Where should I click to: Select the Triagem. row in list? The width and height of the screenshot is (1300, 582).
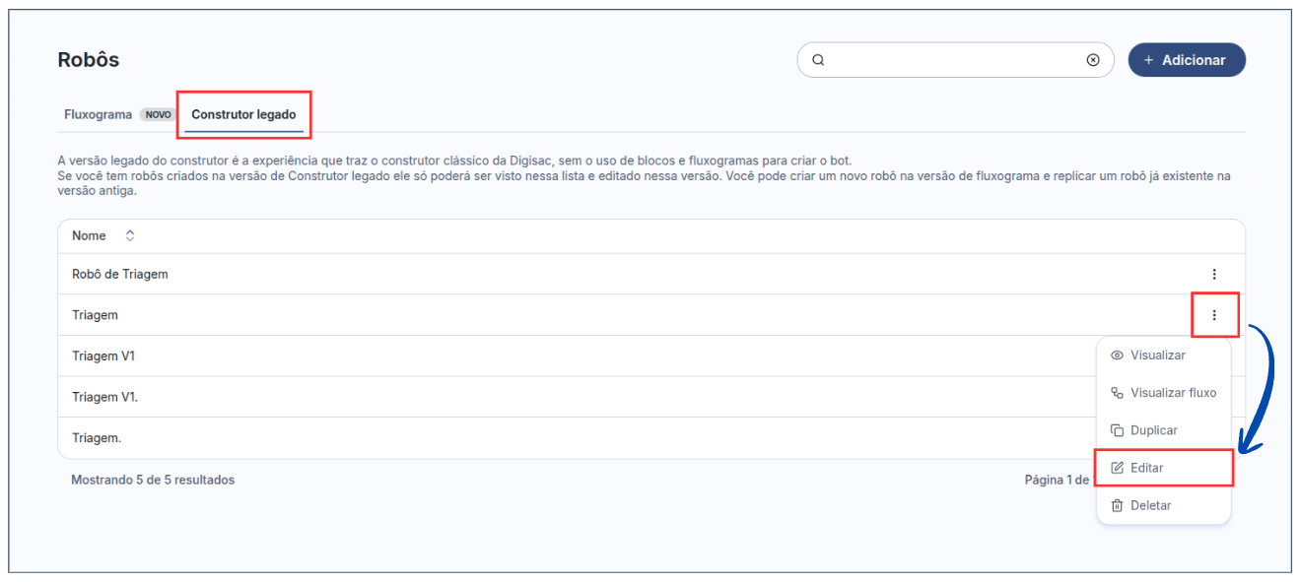pyautogui.click(x=97, y=438)
